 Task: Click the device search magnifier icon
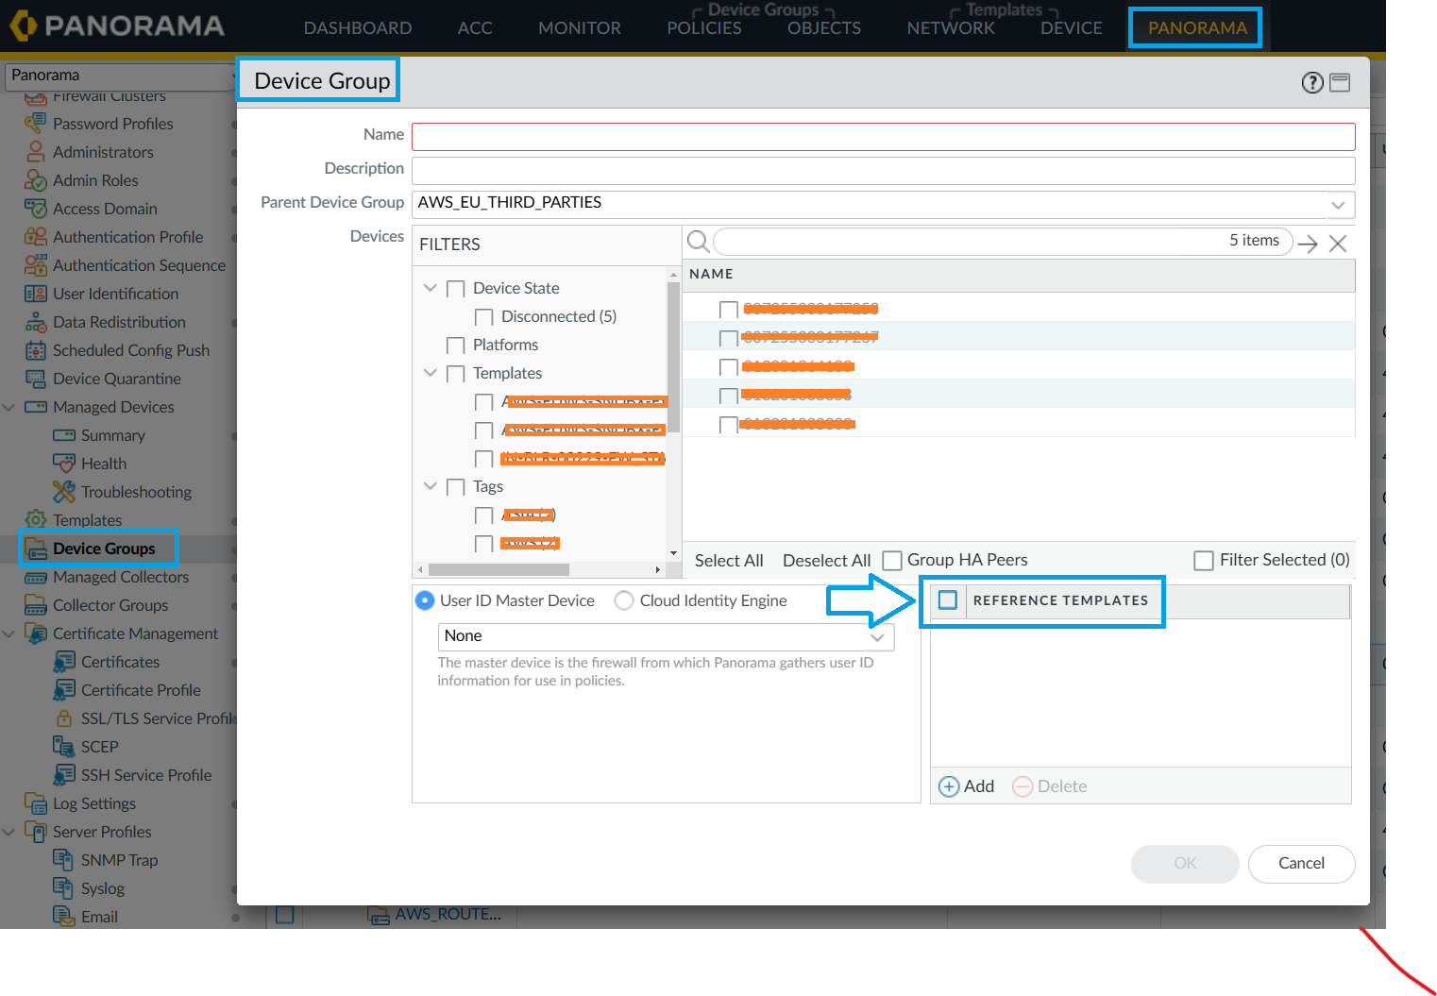click(698, 242)
